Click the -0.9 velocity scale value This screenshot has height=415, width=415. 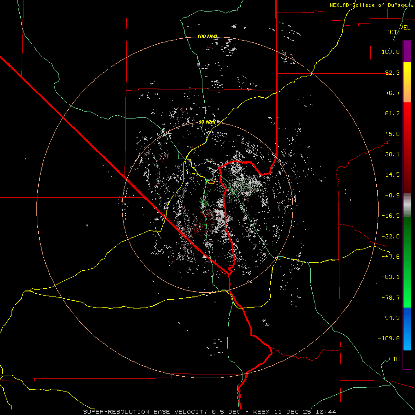392,196
